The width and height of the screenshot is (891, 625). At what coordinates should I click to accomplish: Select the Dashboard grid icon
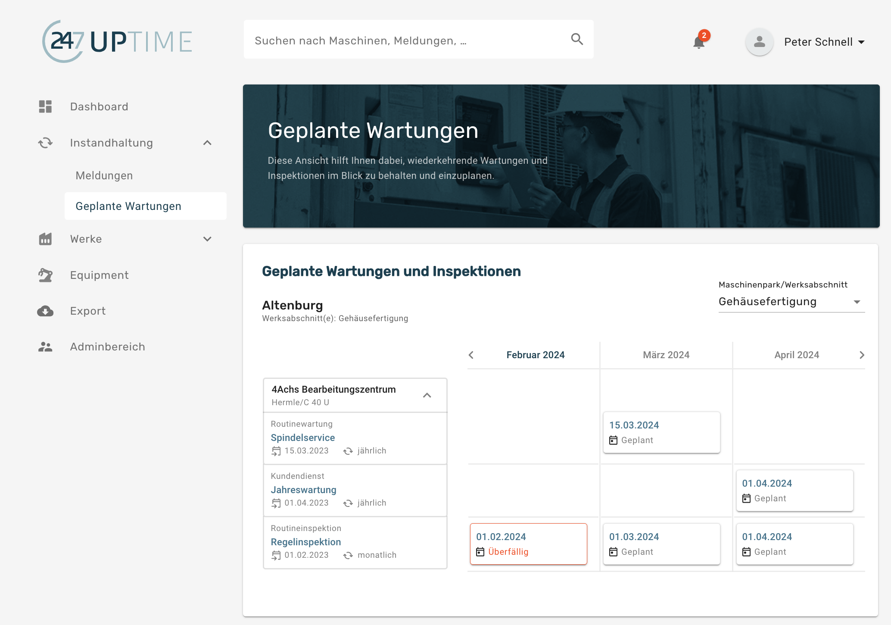point(46,106)
